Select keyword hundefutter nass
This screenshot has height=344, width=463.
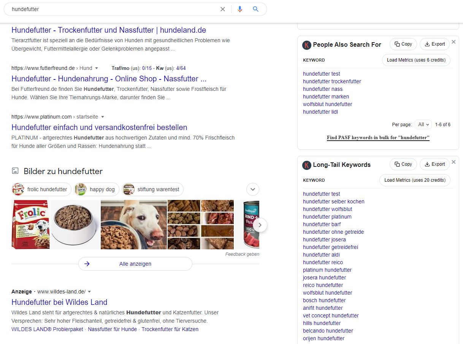click(323, 89)
